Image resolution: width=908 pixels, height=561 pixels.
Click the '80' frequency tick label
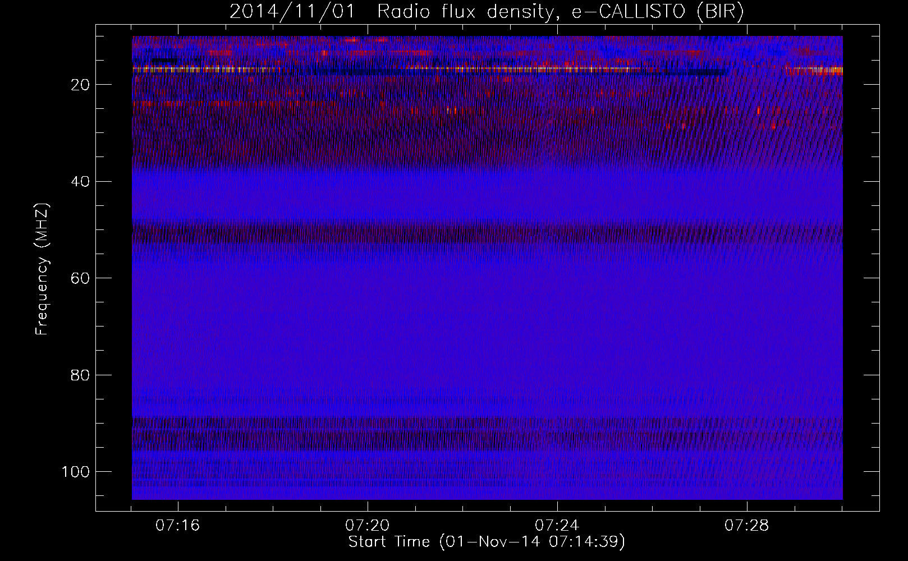coord(80,375)
